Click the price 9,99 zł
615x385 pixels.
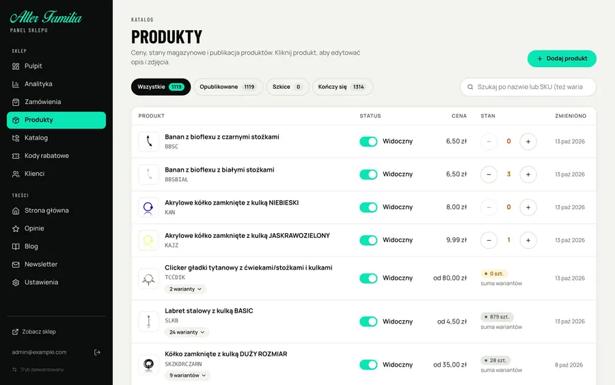click(456, 240)
